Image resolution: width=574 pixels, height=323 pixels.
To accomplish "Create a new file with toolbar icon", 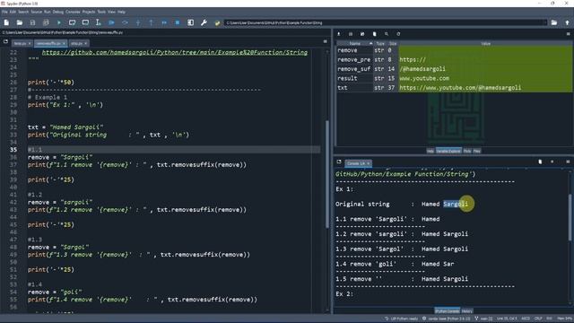I will [x=6, y=22].
